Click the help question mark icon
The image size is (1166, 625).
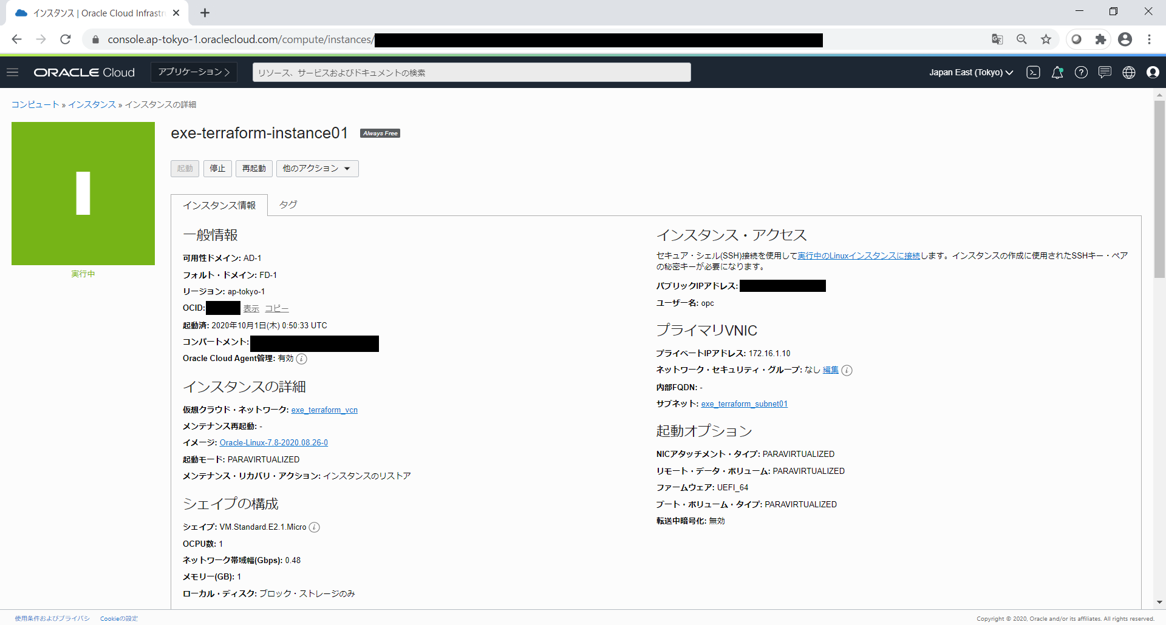tap(1081, 72)
